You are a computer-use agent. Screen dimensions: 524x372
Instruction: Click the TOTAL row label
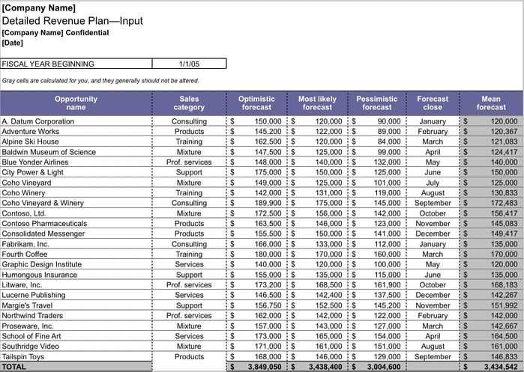[x=14, y=367]
